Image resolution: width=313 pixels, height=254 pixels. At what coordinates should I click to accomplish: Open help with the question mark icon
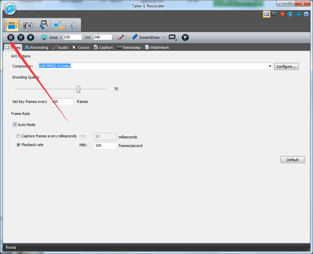point(306,14)
